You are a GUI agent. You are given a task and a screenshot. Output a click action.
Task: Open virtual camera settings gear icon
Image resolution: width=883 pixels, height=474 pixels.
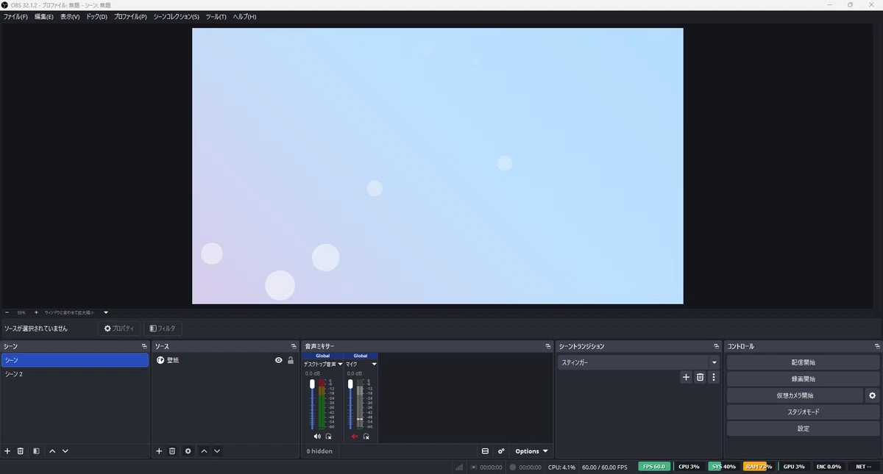873,395
